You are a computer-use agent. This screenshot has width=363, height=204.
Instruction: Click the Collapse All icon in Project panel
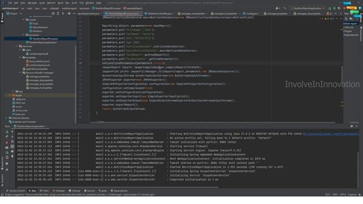click(63, 14)
